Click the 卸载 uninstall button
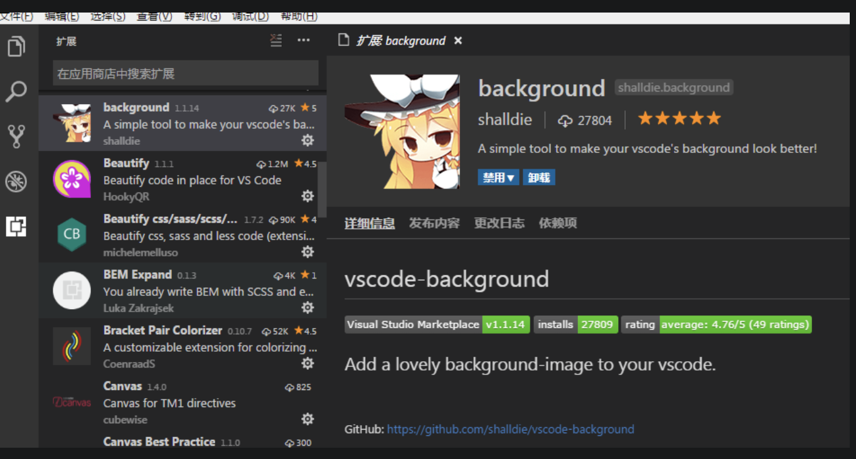Screen dimensions: 856x459 [x=538, y=177]
